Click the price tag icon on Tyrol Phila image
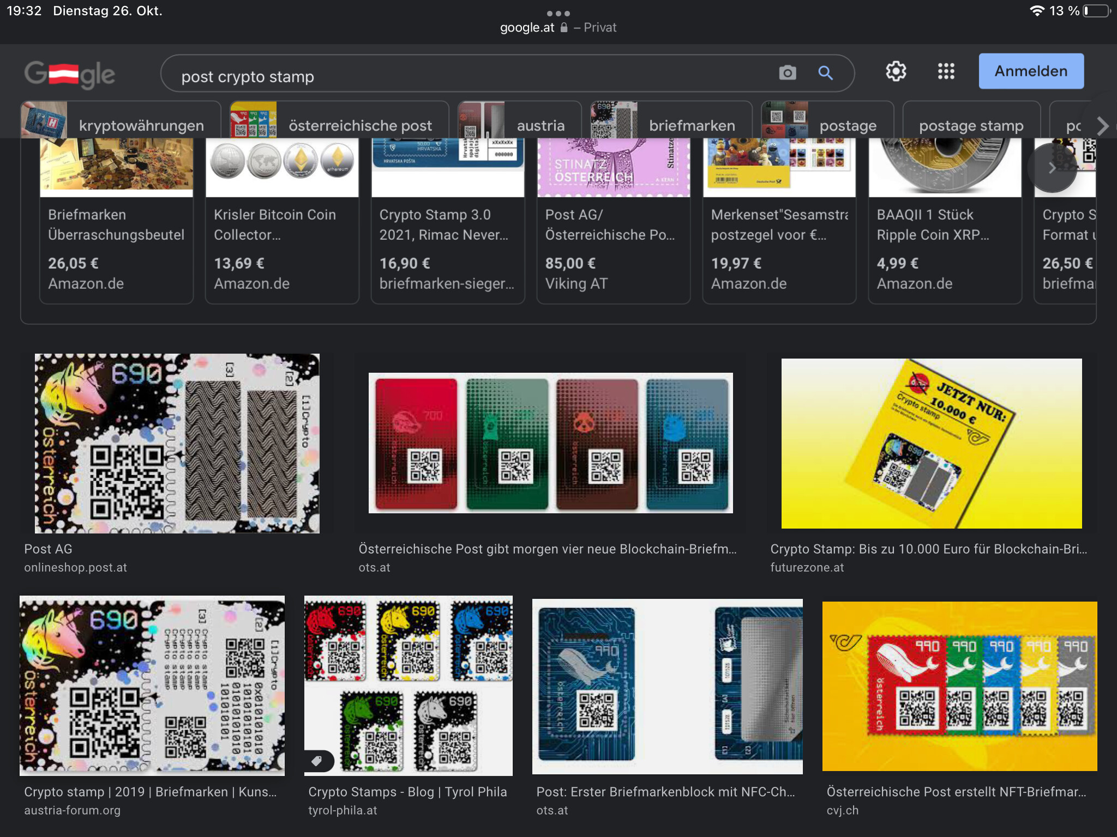Viewport: 1117px width, 837px height. pyautogui.click(x=317, y=761)
